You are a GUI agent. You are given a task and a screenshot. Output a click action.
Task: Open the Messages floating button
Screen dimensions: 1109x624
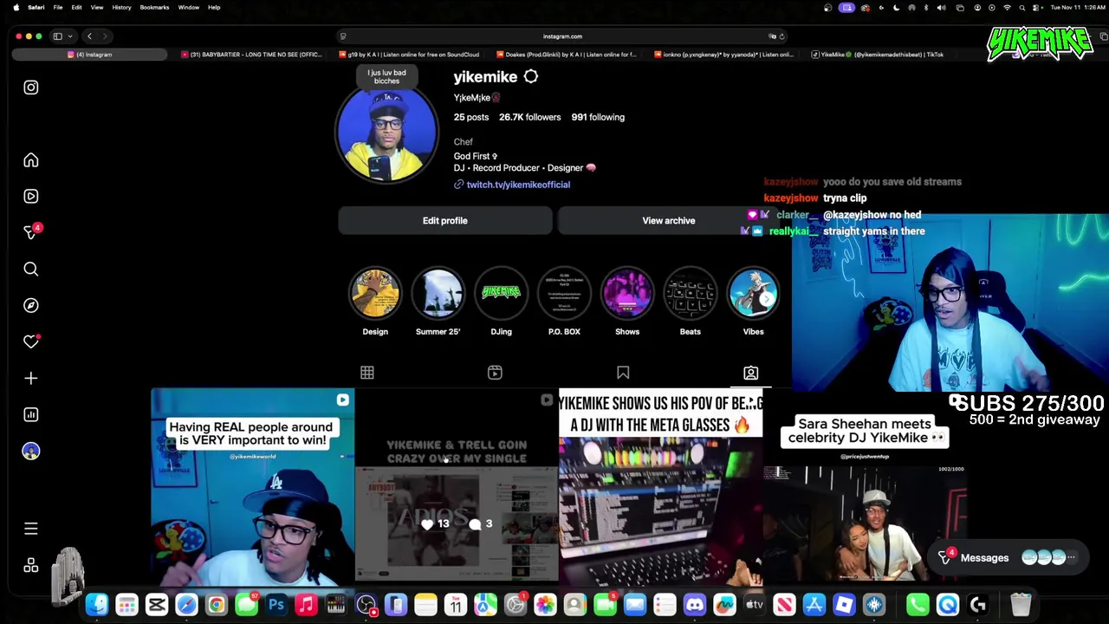click(1009, 558)
